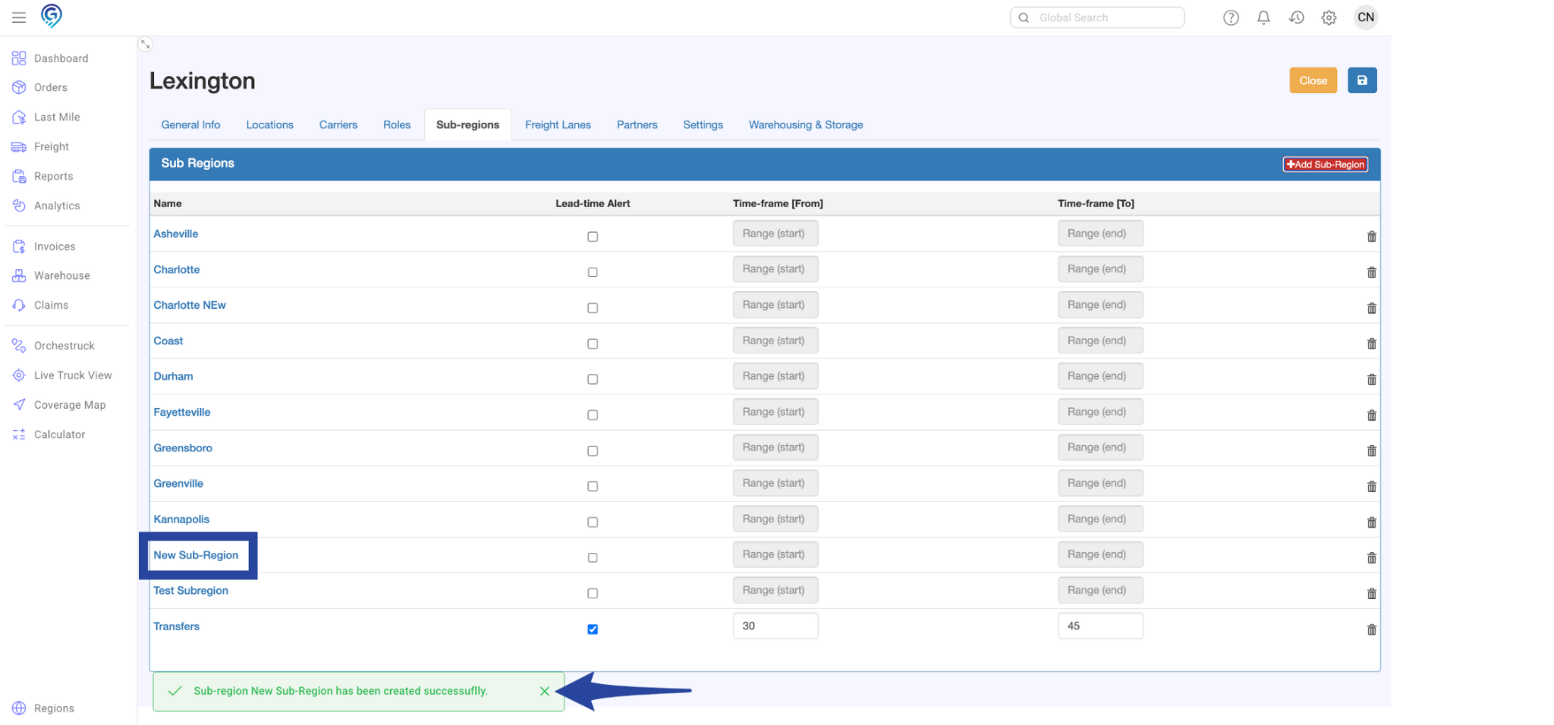Delete the Asheville sub-region with trash icon
This screenshot has height=725, width=1554.
coord(1371,237)
